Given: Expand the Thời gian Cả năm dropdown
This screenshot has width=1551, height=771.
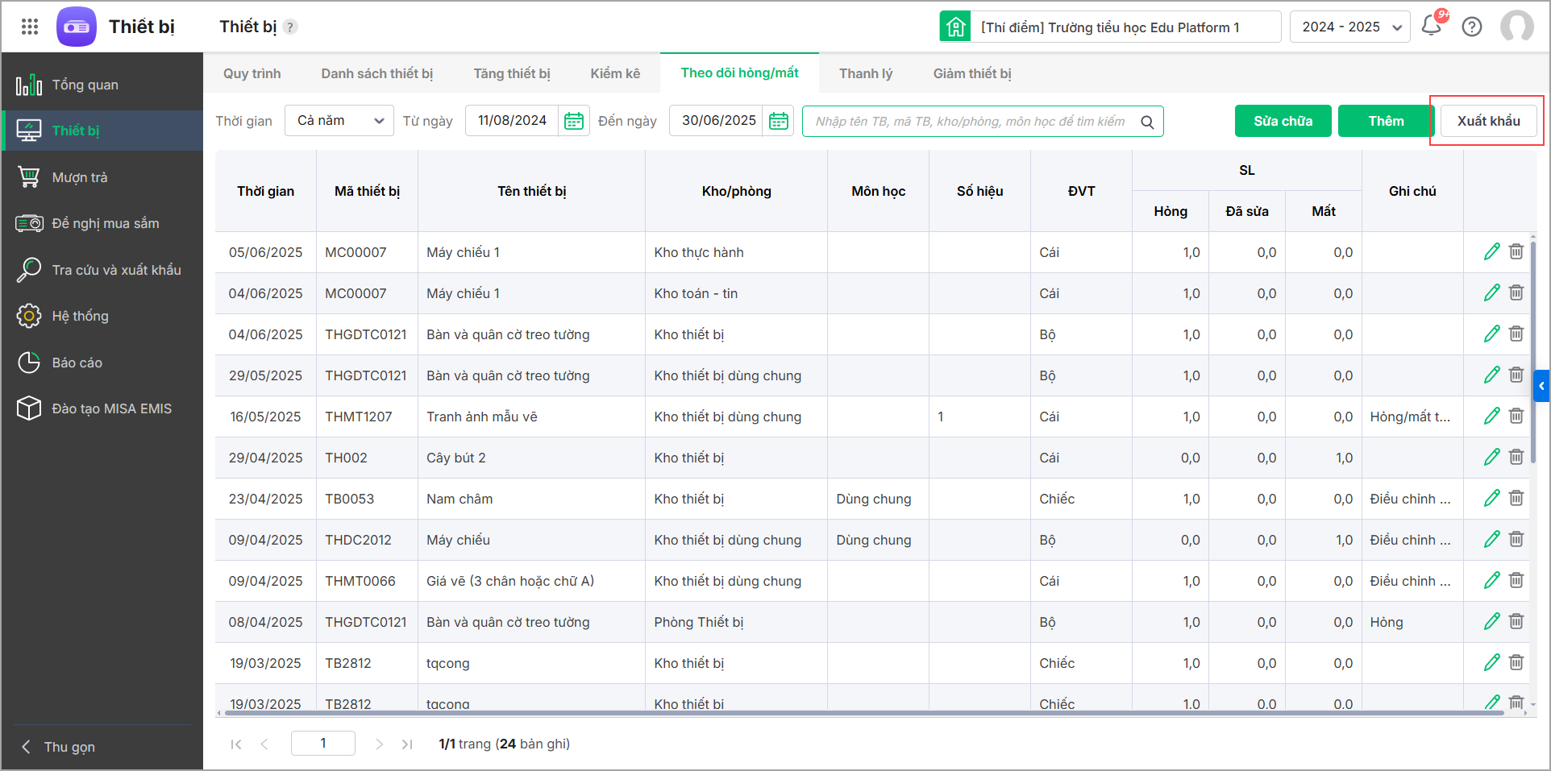Looking at the screenshot, I should 339,121.
